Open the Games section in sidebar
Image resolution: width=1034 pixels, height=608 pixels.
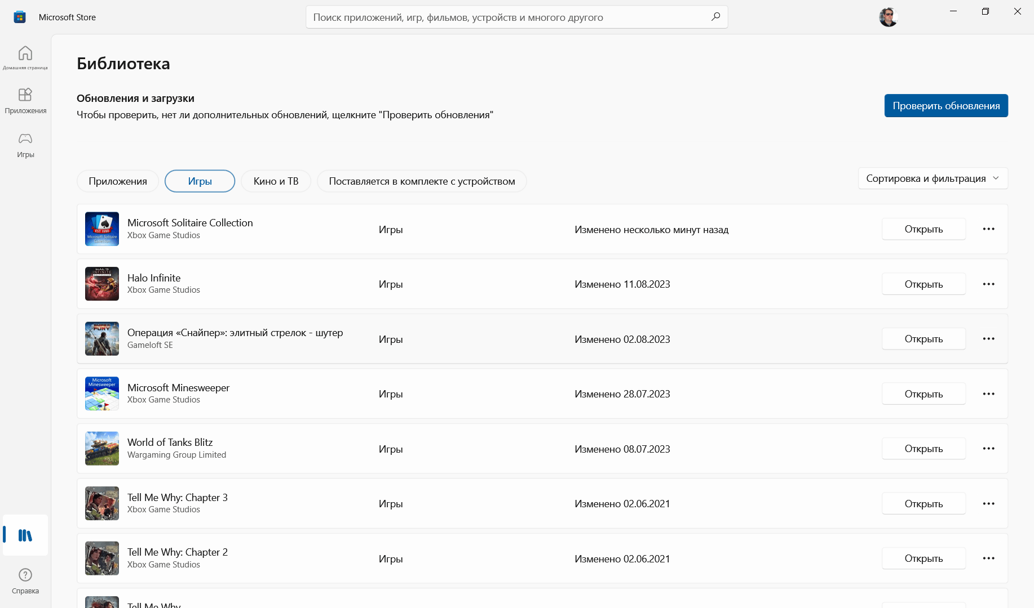click(25, 144)
